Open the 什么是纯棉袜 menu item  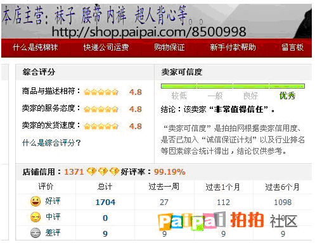[35, 47]
